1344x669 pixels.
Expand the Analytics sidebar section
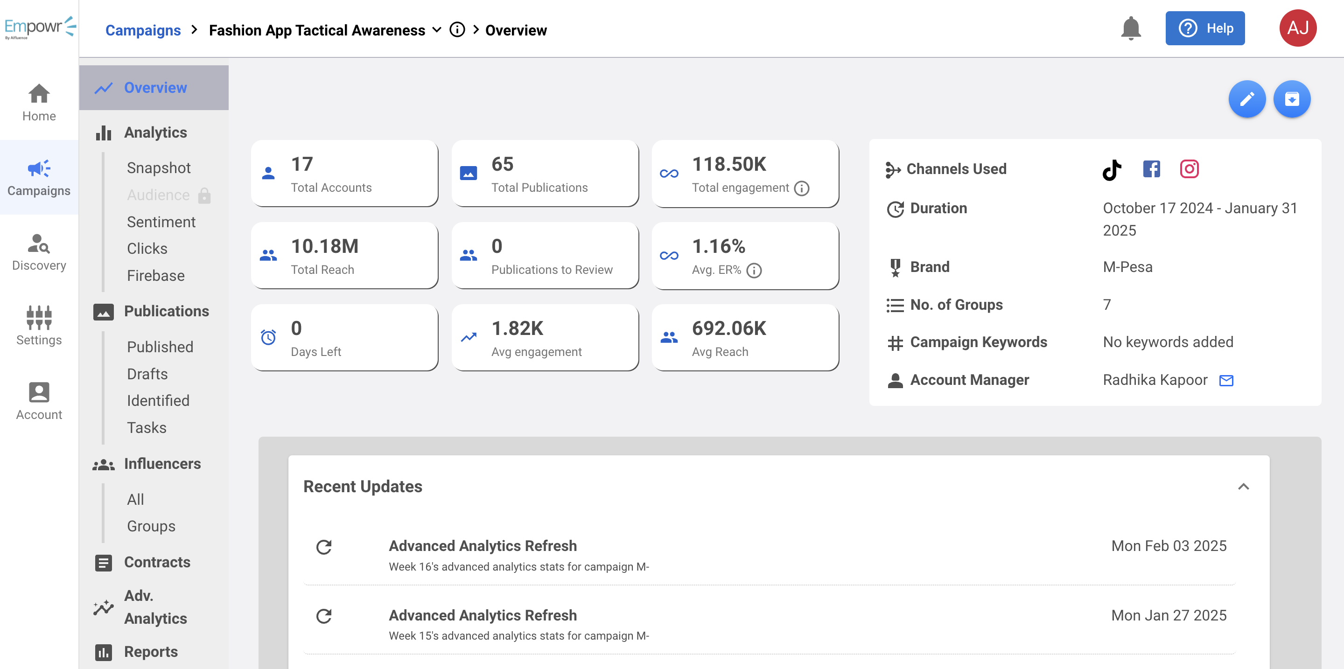[x=155, y=132]
